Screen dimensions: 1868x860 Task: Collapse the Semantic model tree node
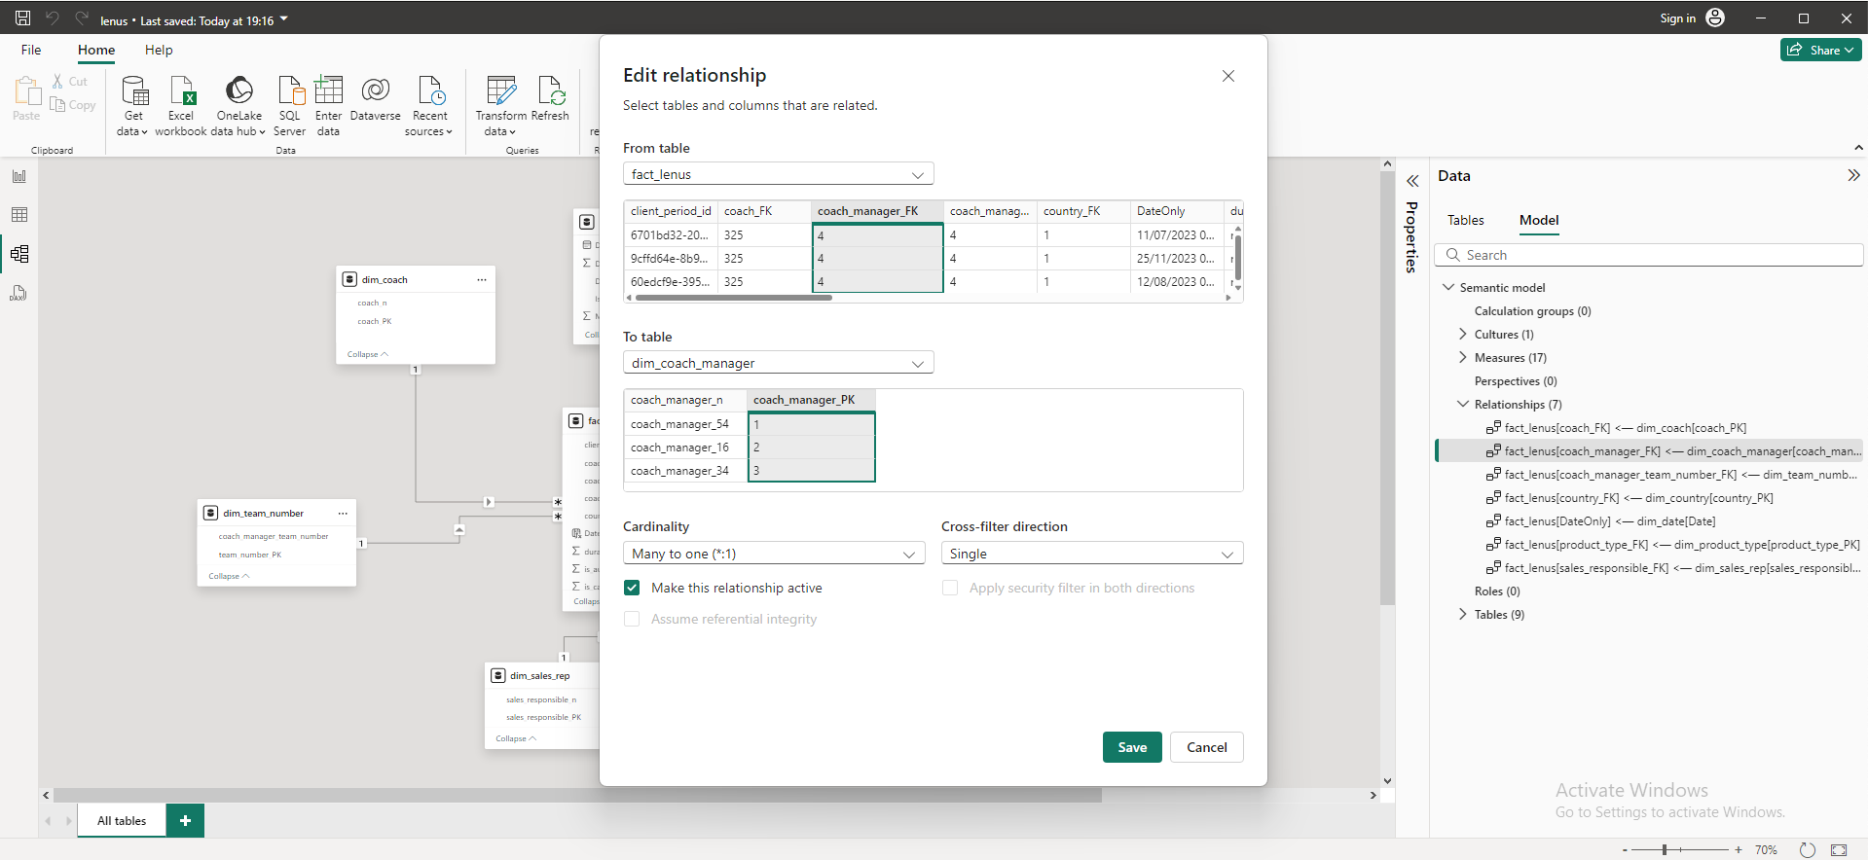point(1448,287)
